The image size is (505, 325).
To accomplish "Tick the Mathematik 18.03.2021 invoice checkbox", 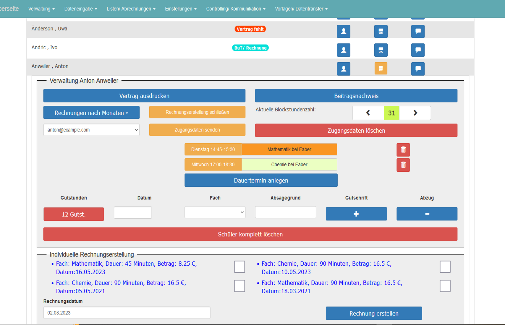I will [x=445, y=286].
